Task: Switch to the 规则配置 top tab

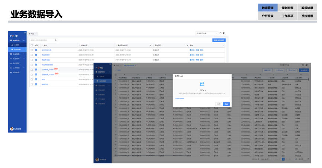Action: point(287,8)
